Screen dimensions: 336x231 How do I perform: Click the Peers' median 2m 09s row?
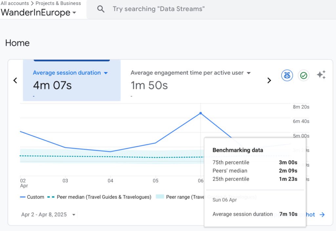255,171
